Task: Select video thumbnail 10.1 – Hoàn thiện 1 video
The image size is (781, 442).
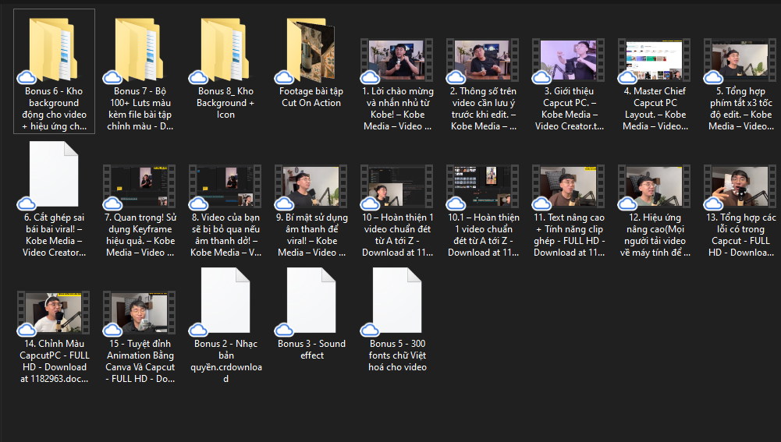Action: pos(483,186)
